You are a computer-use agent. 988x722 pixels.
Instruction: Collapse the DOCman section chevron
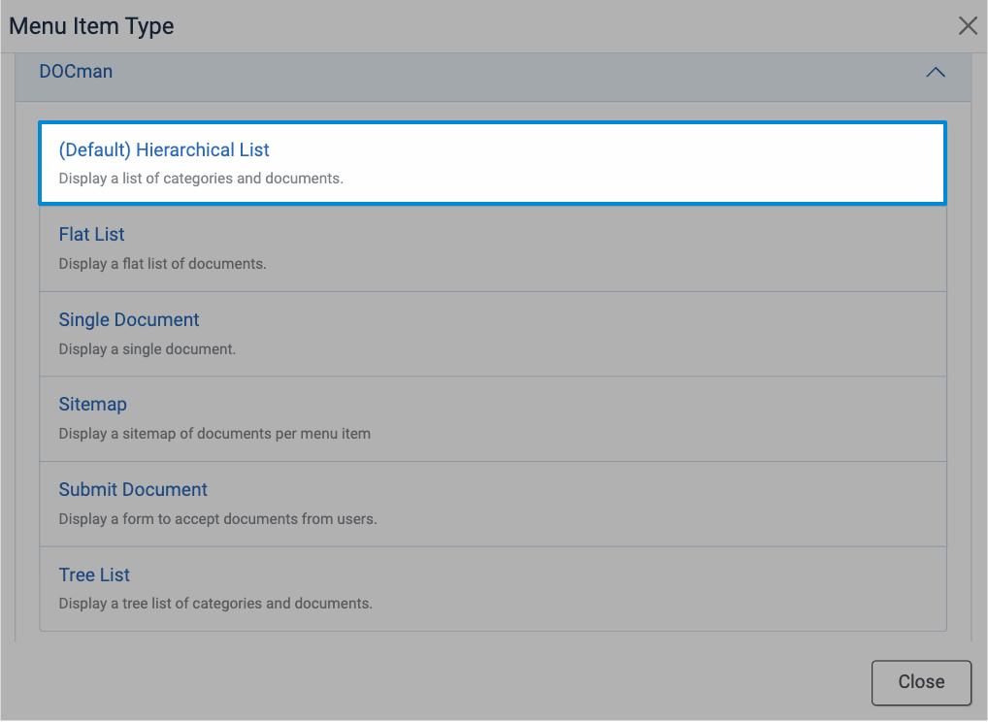coord(935,73)
